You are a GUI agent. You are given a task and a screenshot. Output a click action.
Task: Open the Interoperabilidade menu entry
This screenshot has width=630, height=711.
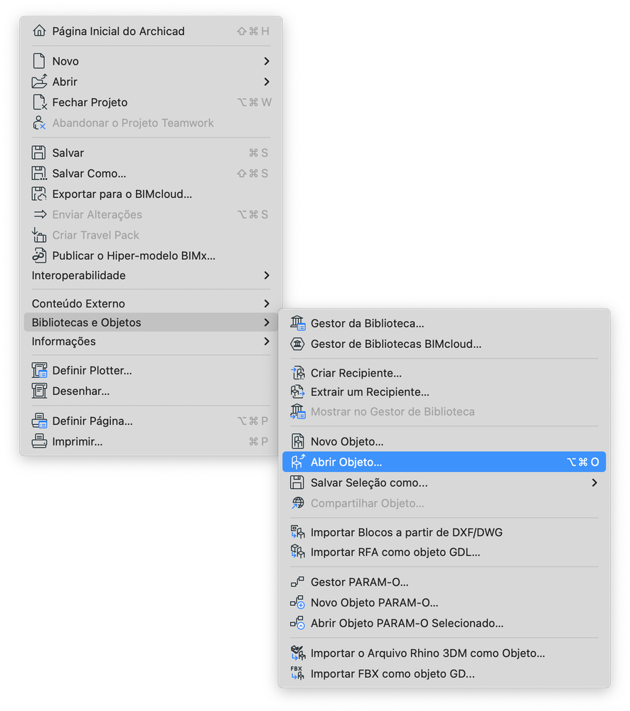(151, 275)
